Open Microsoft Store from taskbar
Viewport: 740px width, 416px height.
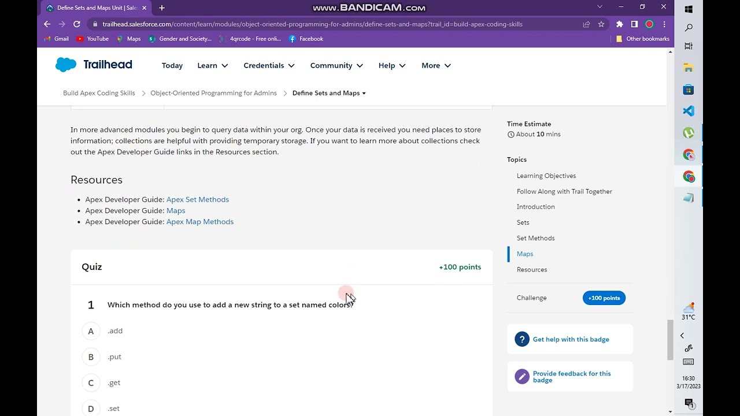tap(688, 90)
